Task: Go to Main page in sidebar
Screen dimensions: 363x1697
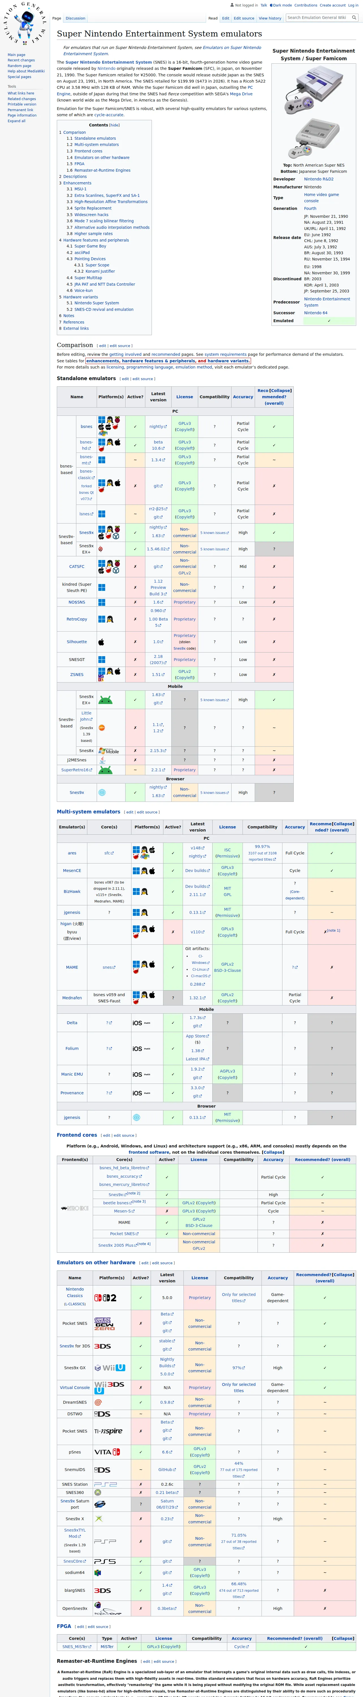Action: click(x=16, y=55)
